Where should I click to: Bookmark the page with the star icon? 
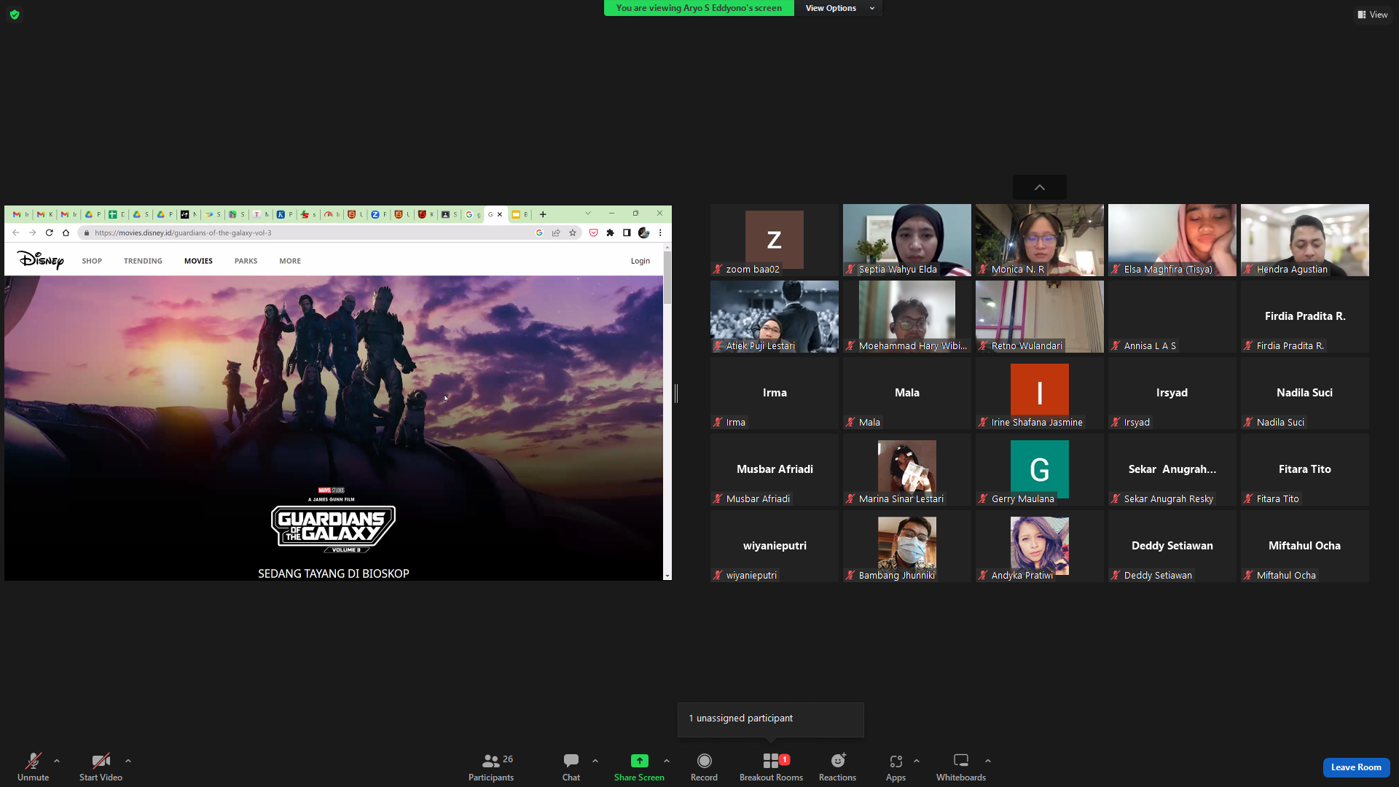(573, 233)
